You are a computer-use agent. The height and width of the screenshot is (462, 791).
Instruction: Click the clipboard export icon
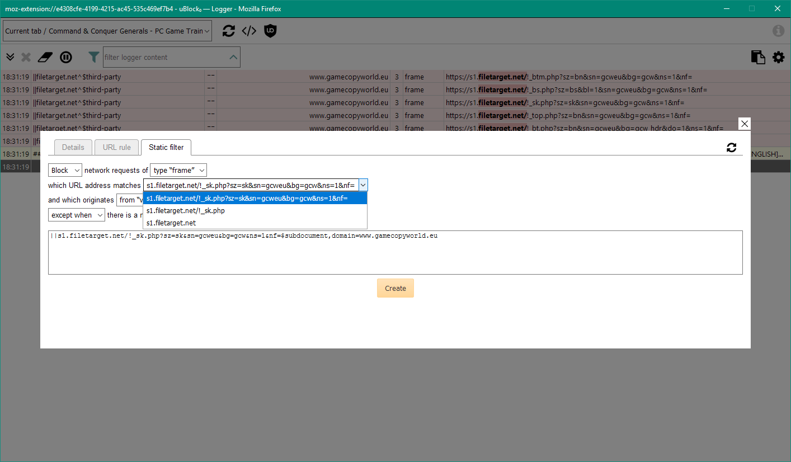[758, 57]
